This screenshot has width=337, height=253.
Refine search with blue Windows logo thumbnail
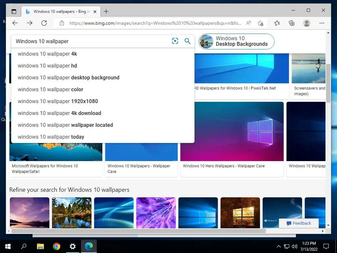pyautogui.click(x=198, y=212)
